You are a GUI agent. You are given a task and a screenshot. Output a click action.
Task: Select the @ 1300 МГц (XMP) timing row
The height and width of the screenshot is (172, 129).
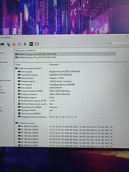66,136
